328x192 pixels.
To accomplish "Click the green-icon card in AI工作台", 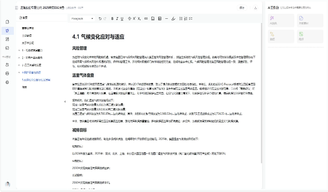I will point(310,36).
